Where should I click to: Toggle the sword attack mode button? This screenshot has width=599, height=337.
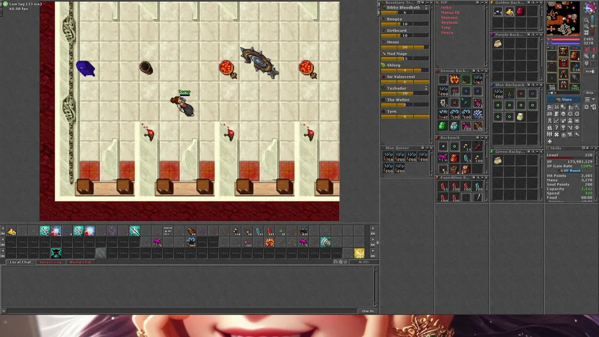pos(586,56)
